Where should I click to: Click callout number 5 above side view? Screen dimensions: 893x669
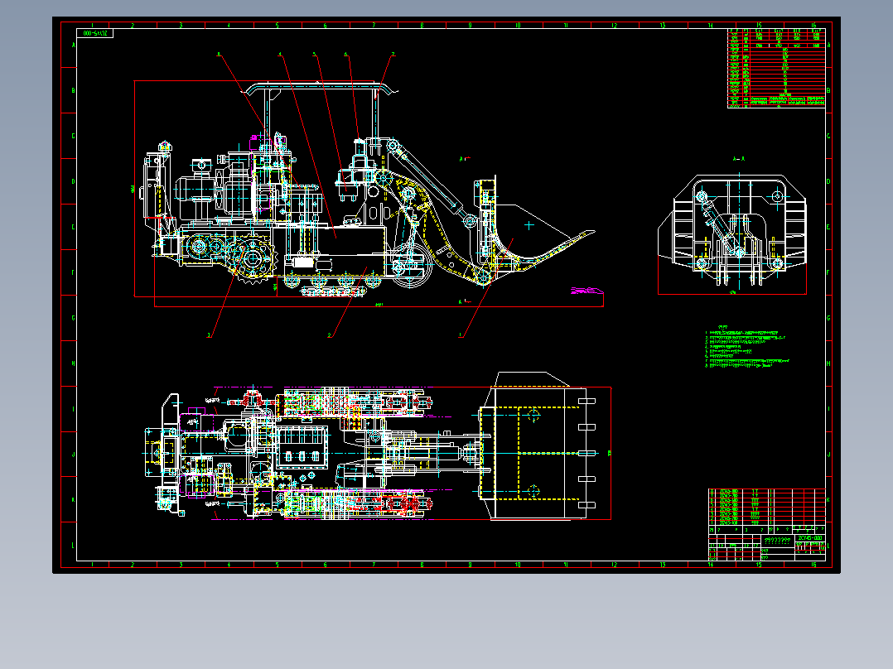click(314, 55)
